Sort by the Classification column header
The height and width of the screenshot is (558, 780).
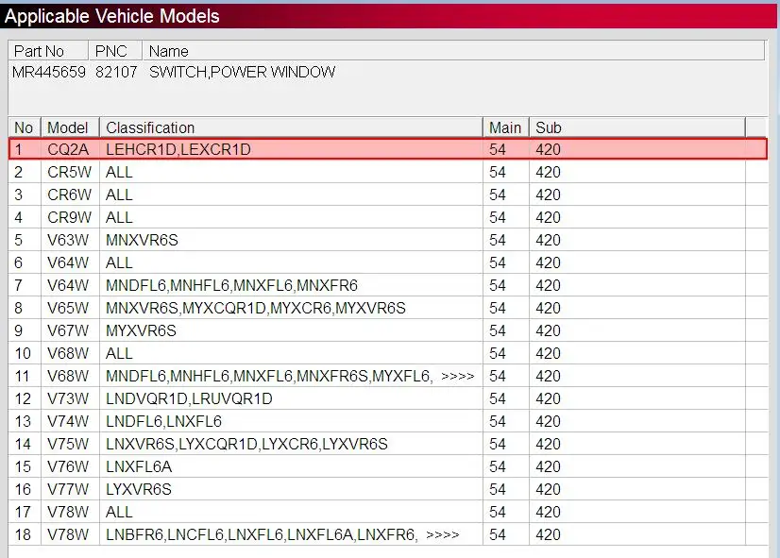pos(291,127)
